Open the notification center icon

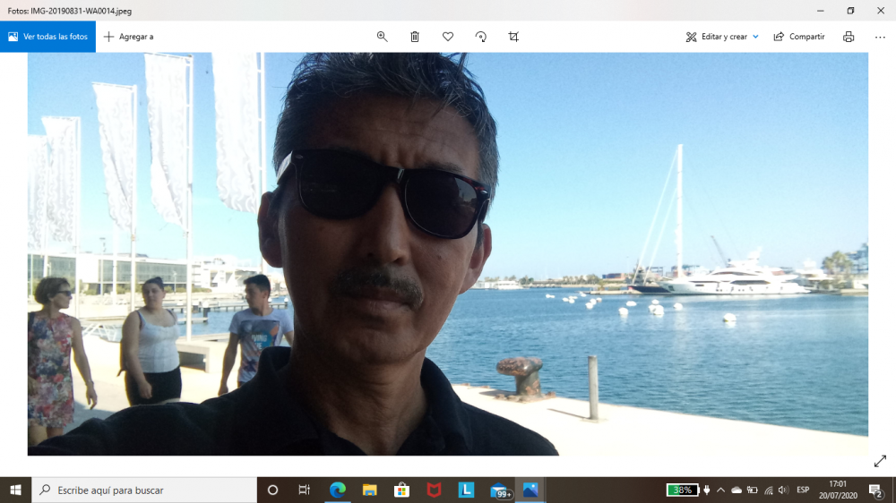pyautogui.click(x=875, y=490)
